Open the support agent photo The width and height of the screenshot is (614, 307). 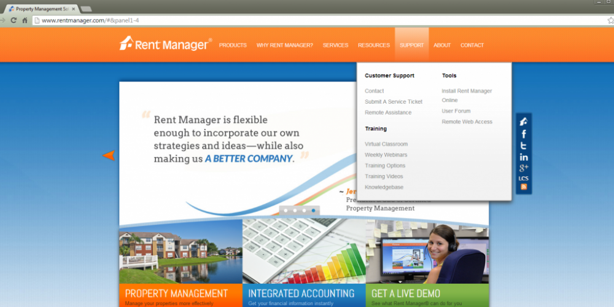pyautogui.click(x=427, y=251)
